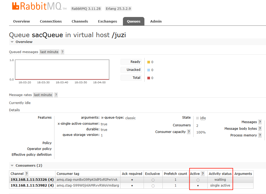
Task: Open Consumer capacity help question mark
Action: click(189, 132)
